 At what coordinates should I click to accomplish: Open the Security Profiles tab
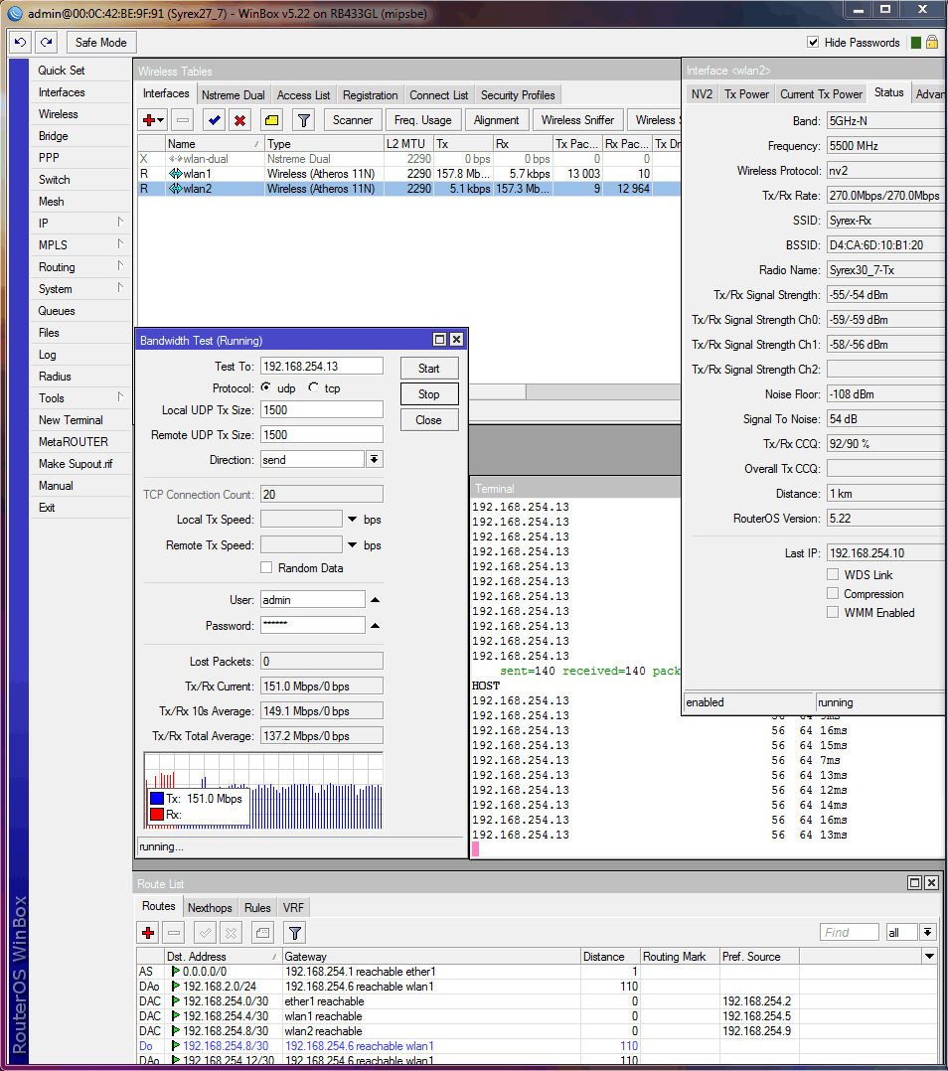518,95
